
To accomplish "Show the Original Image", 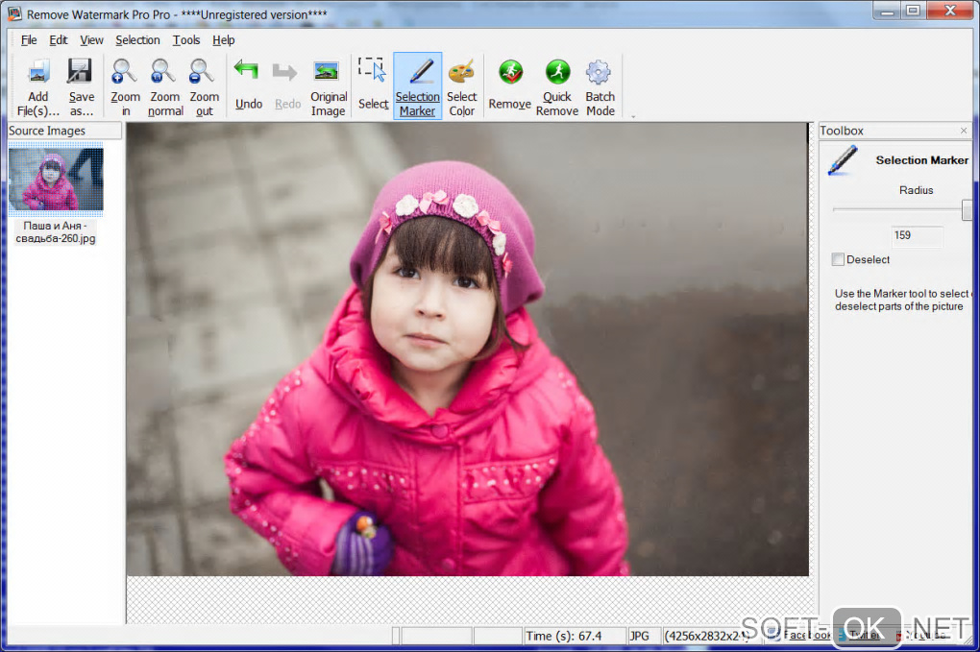I will click(x=327, y=72).
